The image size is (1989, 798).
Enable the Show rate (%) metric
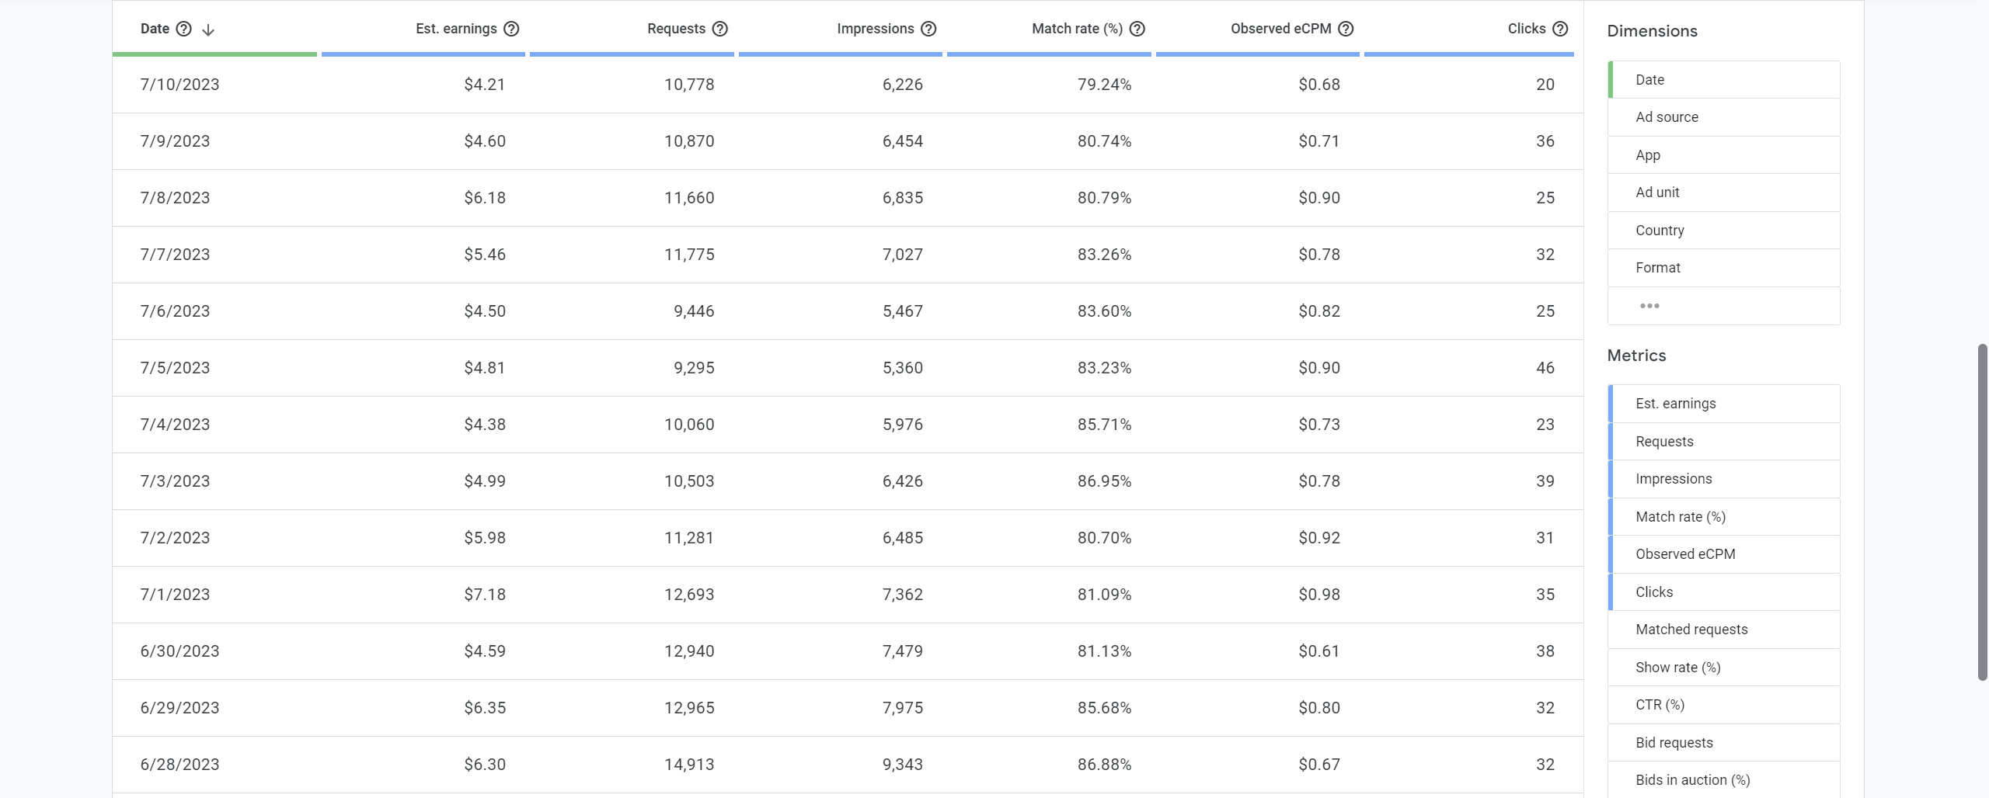(1724, 668)
